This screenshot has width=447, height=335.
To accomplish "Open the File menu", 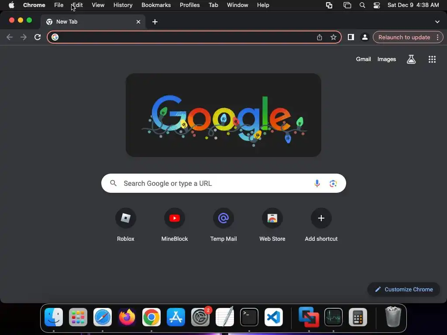I will click(59, 5).
